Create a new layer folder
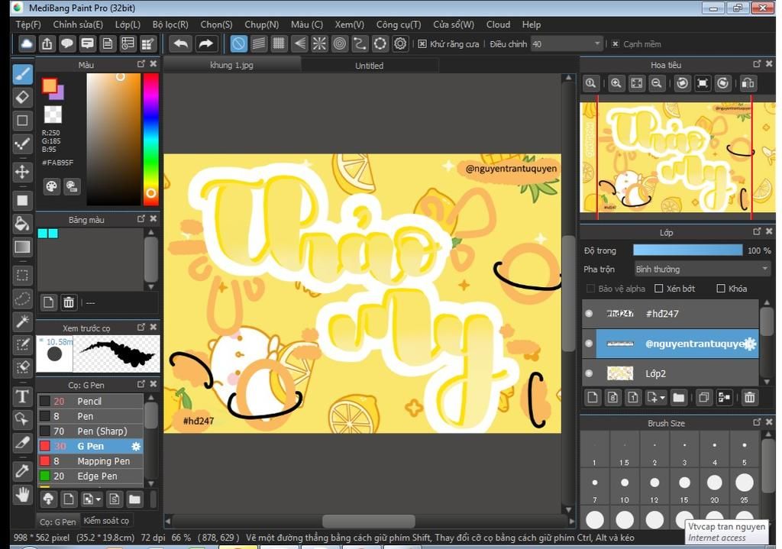The image size is (782, 549). 678,397
